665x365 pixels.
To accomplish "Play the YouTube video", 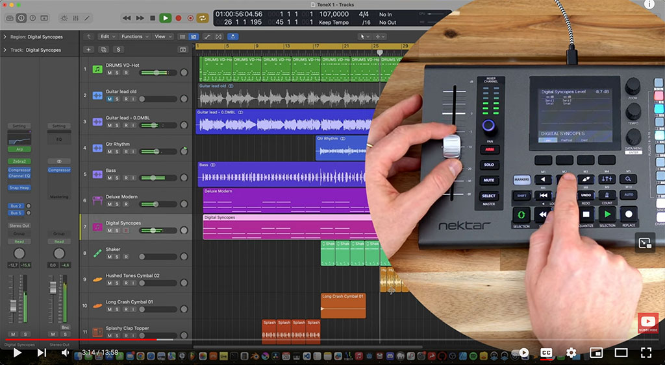I will 17,352.
